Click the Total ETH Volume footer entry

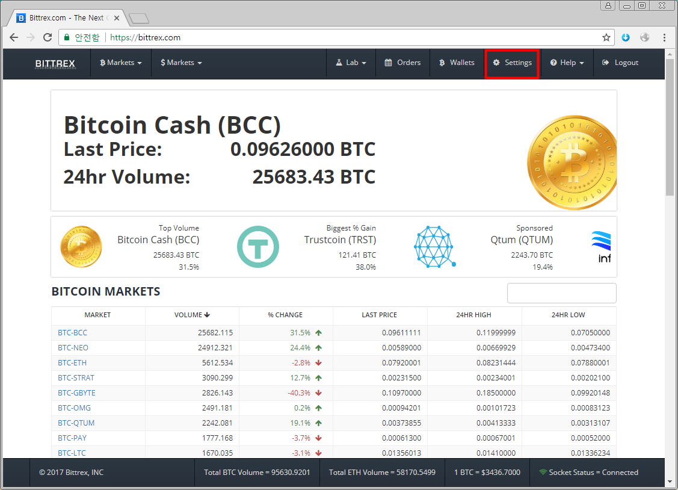coord(382,473)
